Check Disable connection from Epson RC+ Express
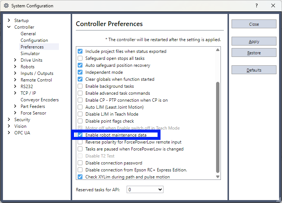Image resolution: width=282 pixels, height=203 pixels. pyautogui.click(x=80, y=170)
